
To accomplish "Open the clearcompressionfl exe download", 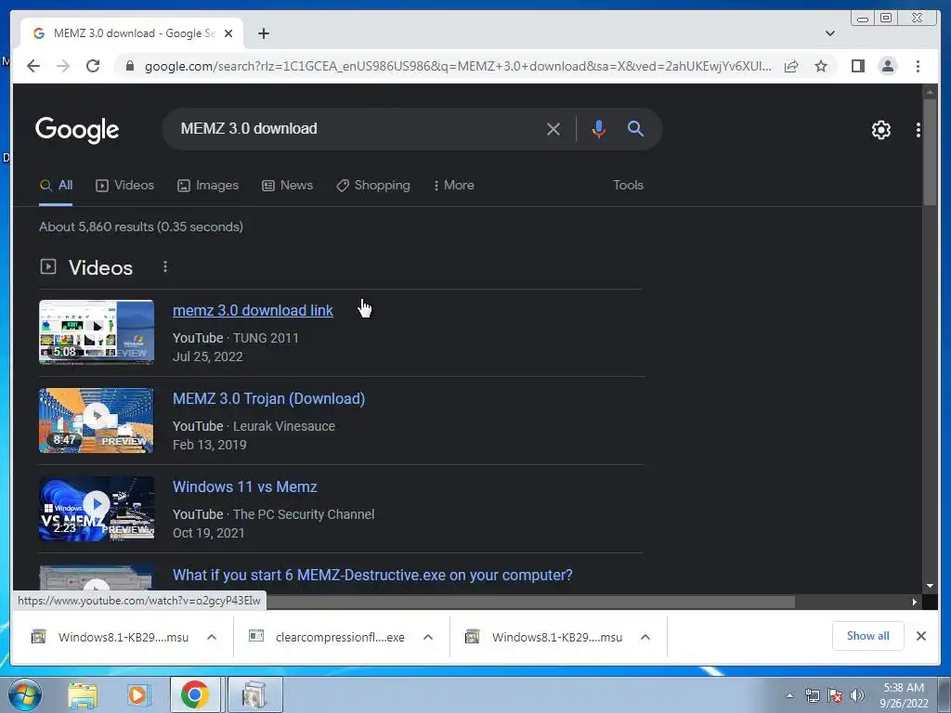I will tap(328, 637).
